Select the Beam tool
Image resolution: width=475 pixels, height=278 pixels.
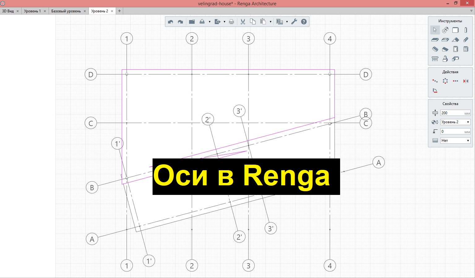pos(466,40)
